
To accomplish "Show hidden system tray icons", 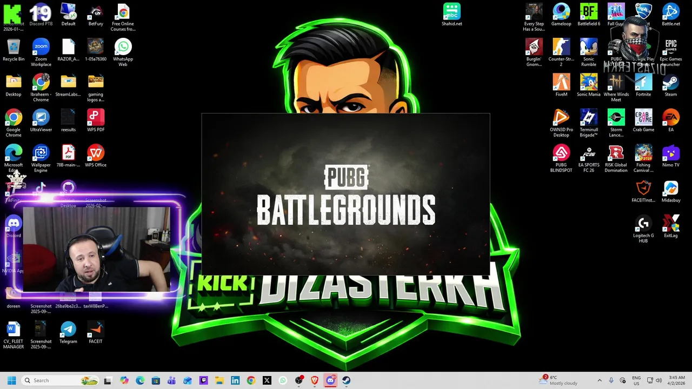I will click(x=600, y=380).
